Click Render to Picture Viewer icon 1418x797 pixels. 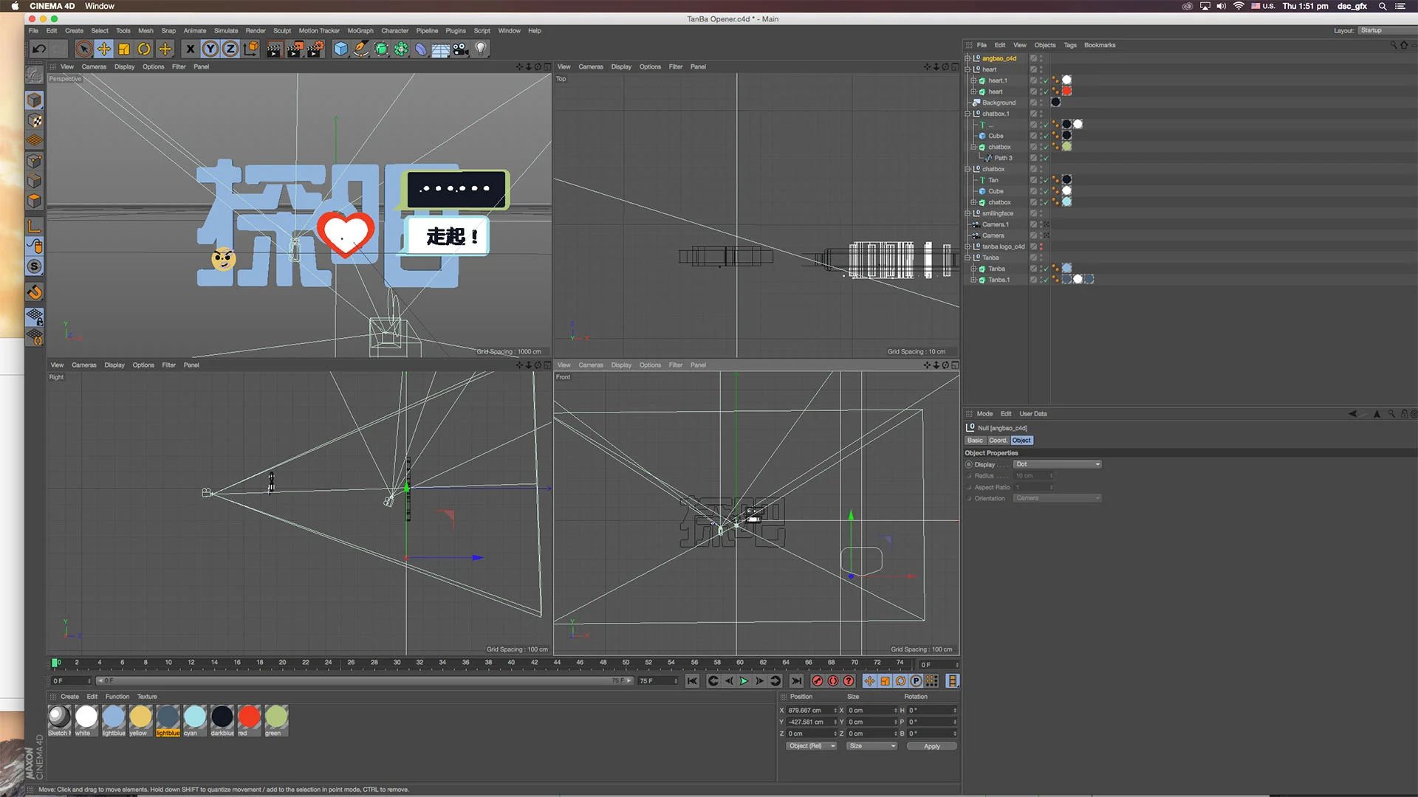pyautogui.click(x=294, y=49)
